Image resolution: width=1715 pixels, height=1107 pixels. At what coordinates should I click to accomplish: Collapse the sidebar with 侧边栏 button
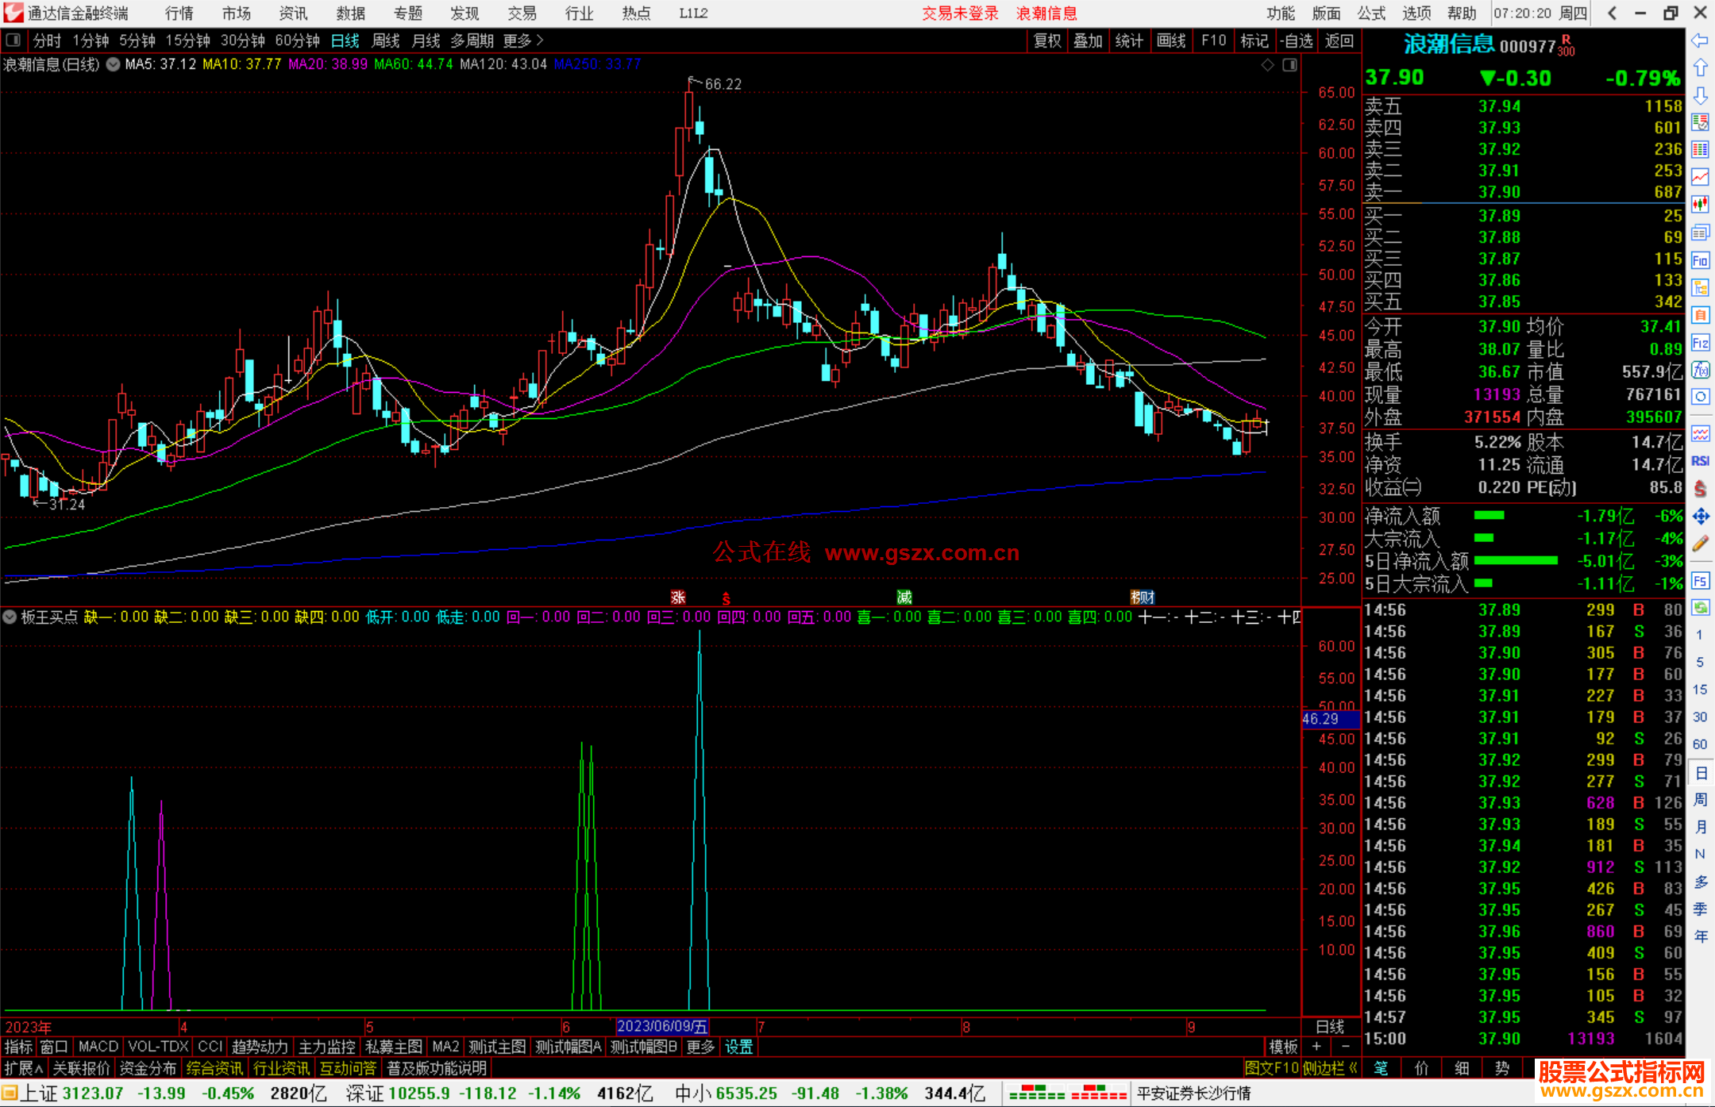click(1331, 1068)
